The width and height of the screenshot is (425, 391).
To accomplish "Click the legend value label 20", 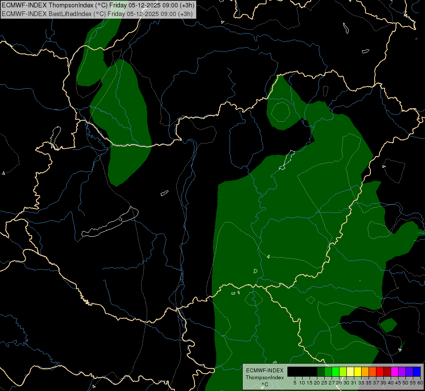I will click(x=317, y=383).
